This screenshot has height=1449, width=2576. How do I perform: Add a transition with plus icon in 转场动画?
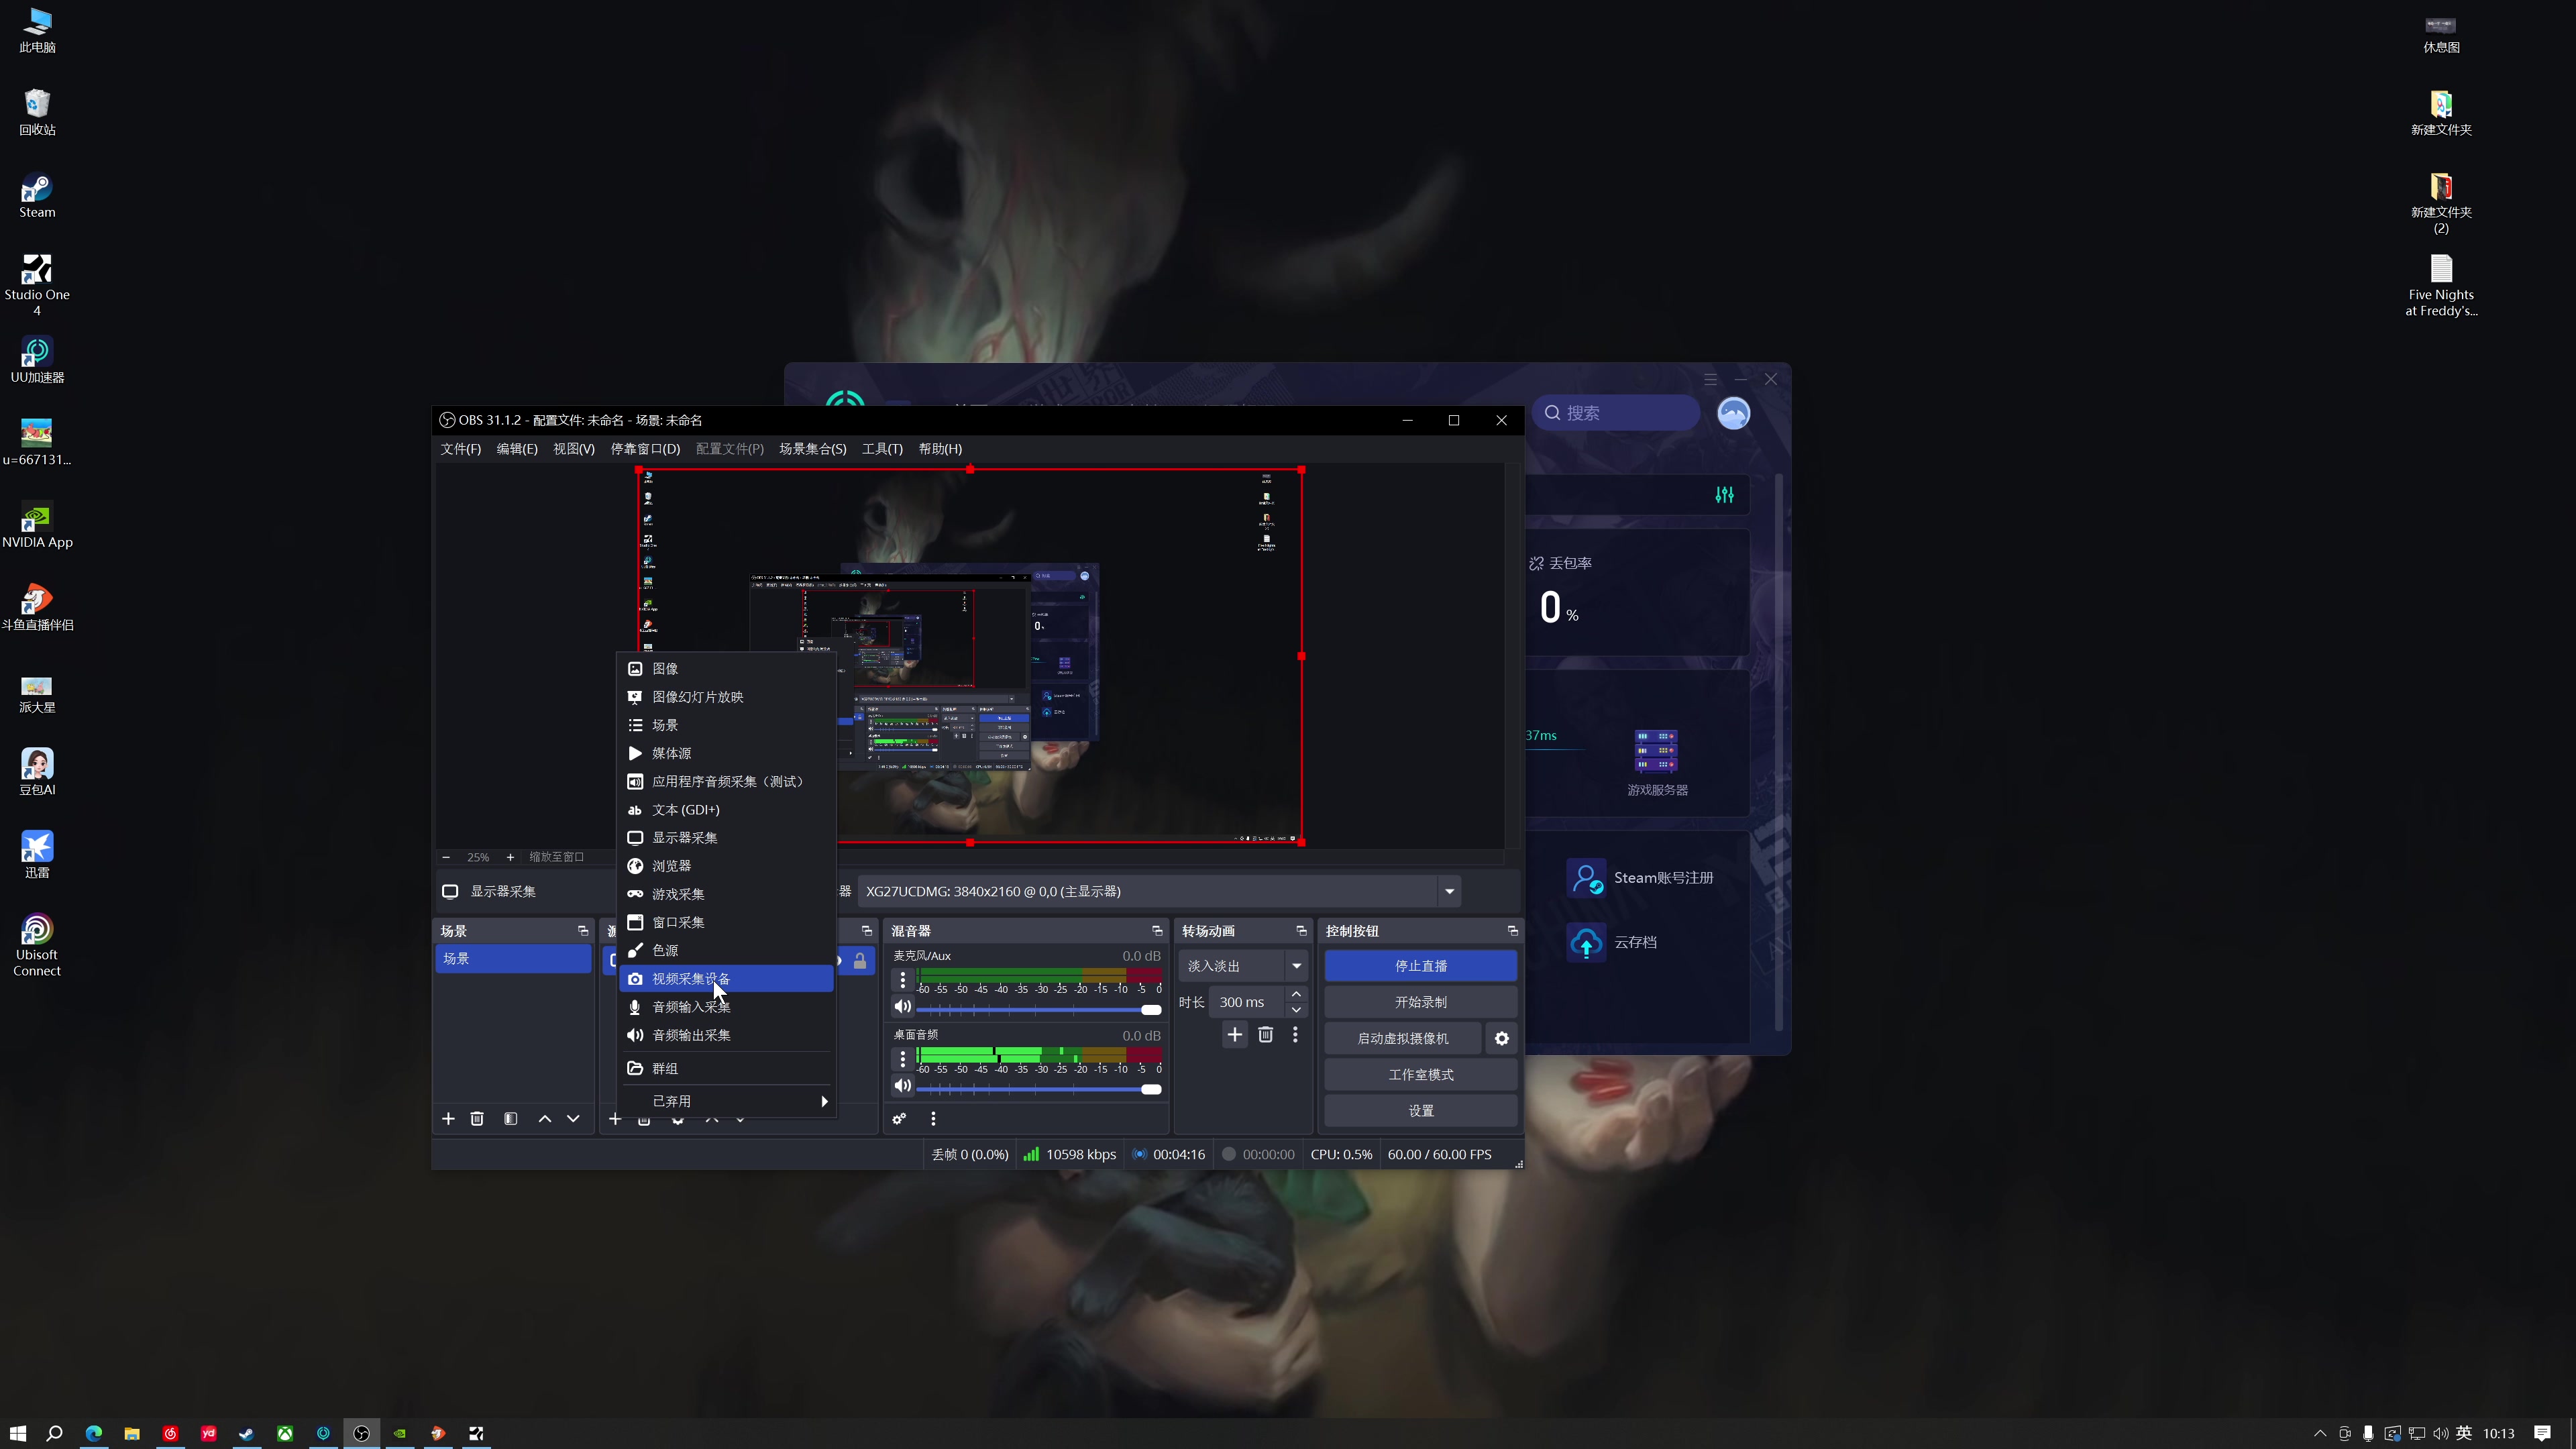1235,1035
